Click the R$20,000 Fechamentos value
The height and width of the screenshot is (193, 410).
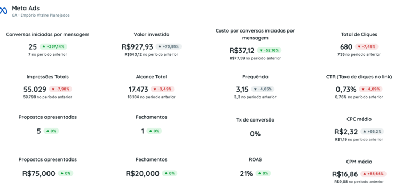click(143, 173)
